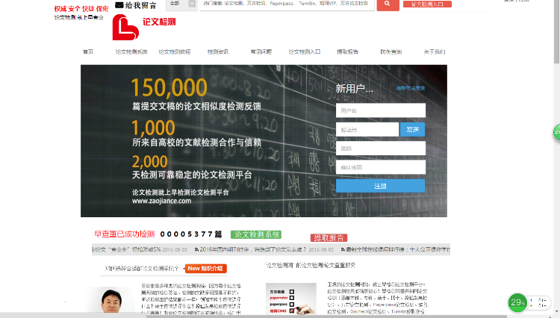This screenshot has width=560, height=318.
Task: Open 检测资讯 navigation menu item
Action: [x=218, y=52]
